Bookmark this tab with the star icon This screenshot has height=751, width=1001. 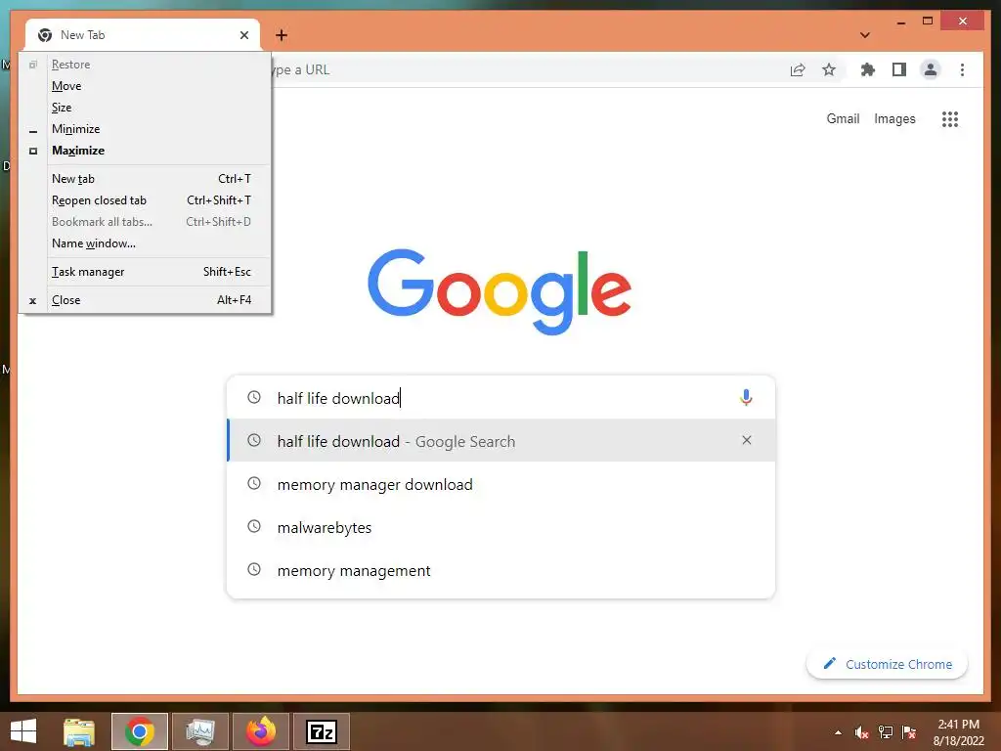point(829,69)
